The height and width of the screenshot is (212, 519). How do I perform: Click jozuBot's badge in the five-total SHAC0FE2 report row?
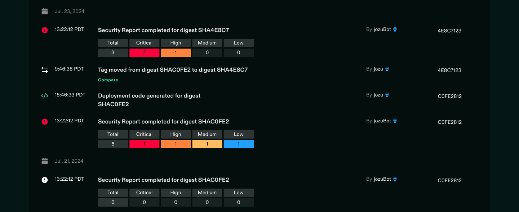point(395,121)
